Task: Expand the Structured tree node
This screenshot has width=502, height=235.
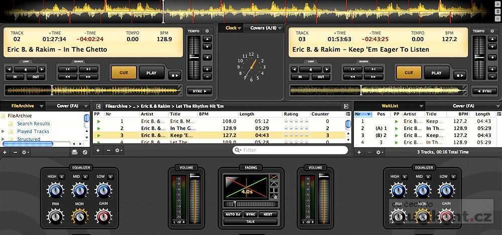Action: pos(3,139)
